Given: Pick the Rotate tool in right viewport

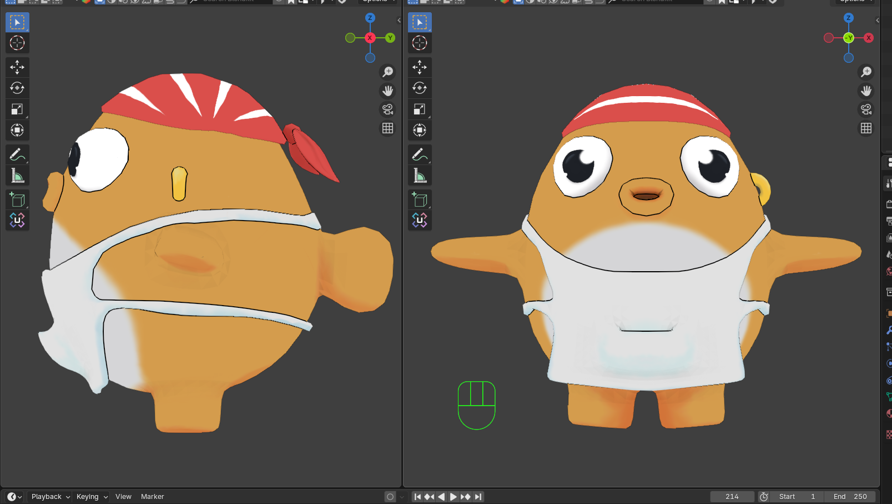Looking at the screenshot, I should 420,88.
